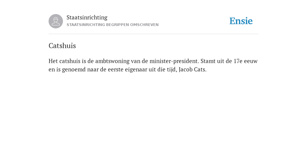307x153 pixels.
Task: Click the word 'minister-president'
Action: (174, 61)
